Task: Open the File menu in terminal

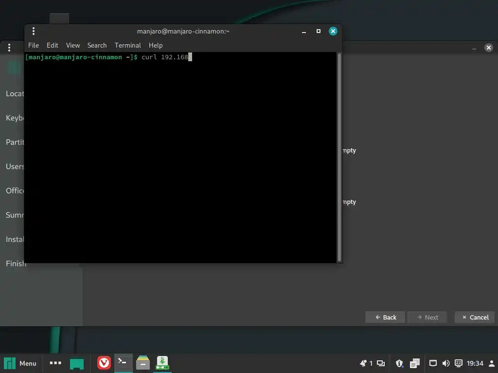Action: tap(34, 45)
